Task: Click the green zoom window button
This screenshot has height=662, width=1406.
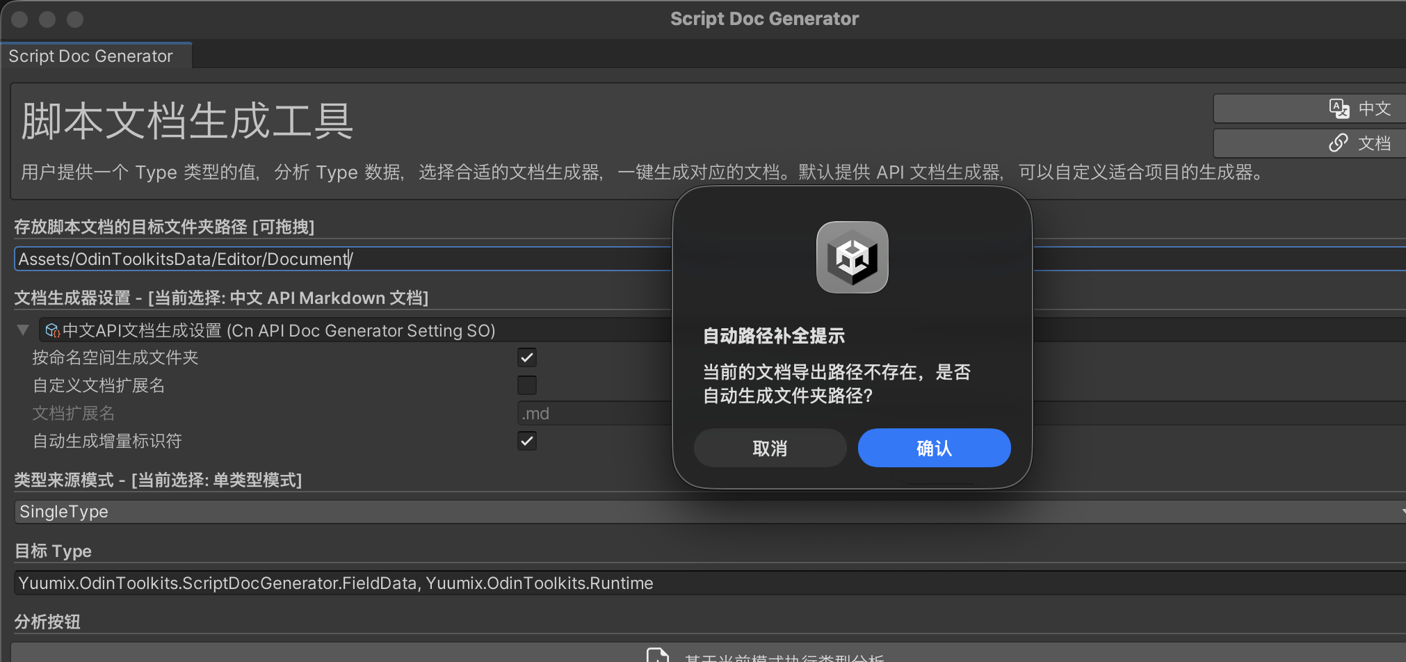Action: click(75, 19)
